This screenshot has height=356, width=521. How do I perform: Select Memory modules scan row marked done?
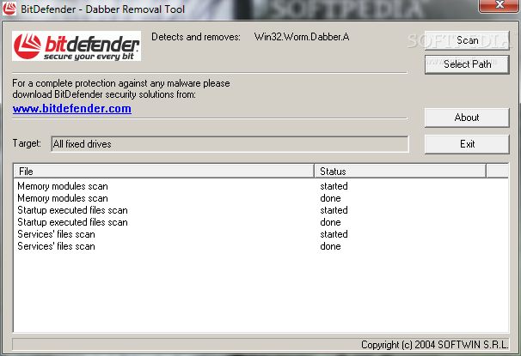coord(260,198)
